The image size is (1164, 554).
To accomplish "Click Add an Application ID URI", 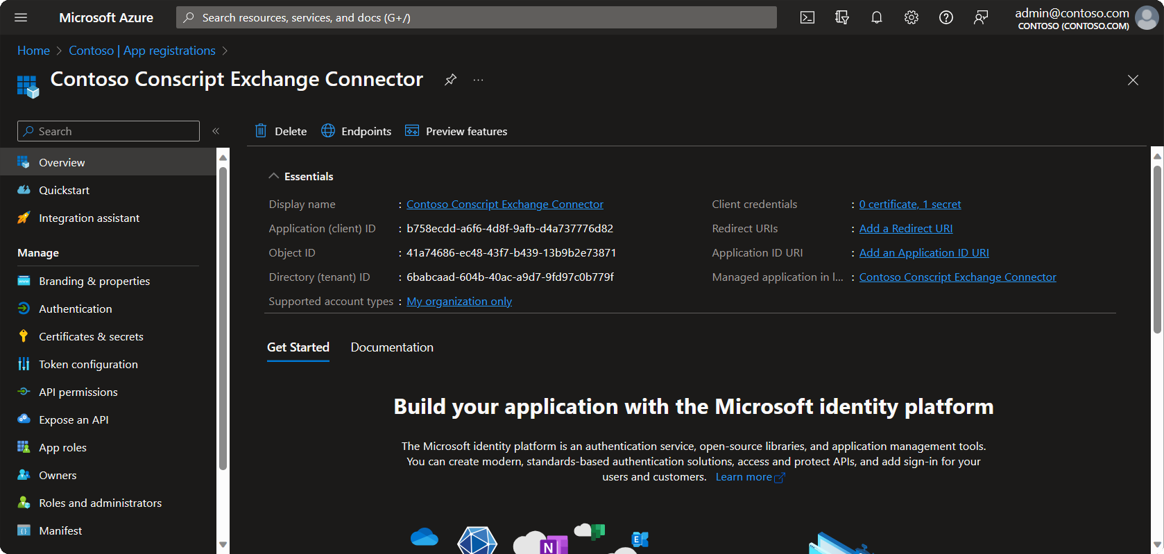I will 924,252.
